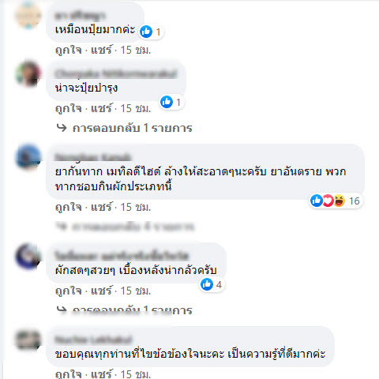379x379 pixels.
Task: Open the heart reaction on ยากันทาก comment
Action: tap(328, 201)
